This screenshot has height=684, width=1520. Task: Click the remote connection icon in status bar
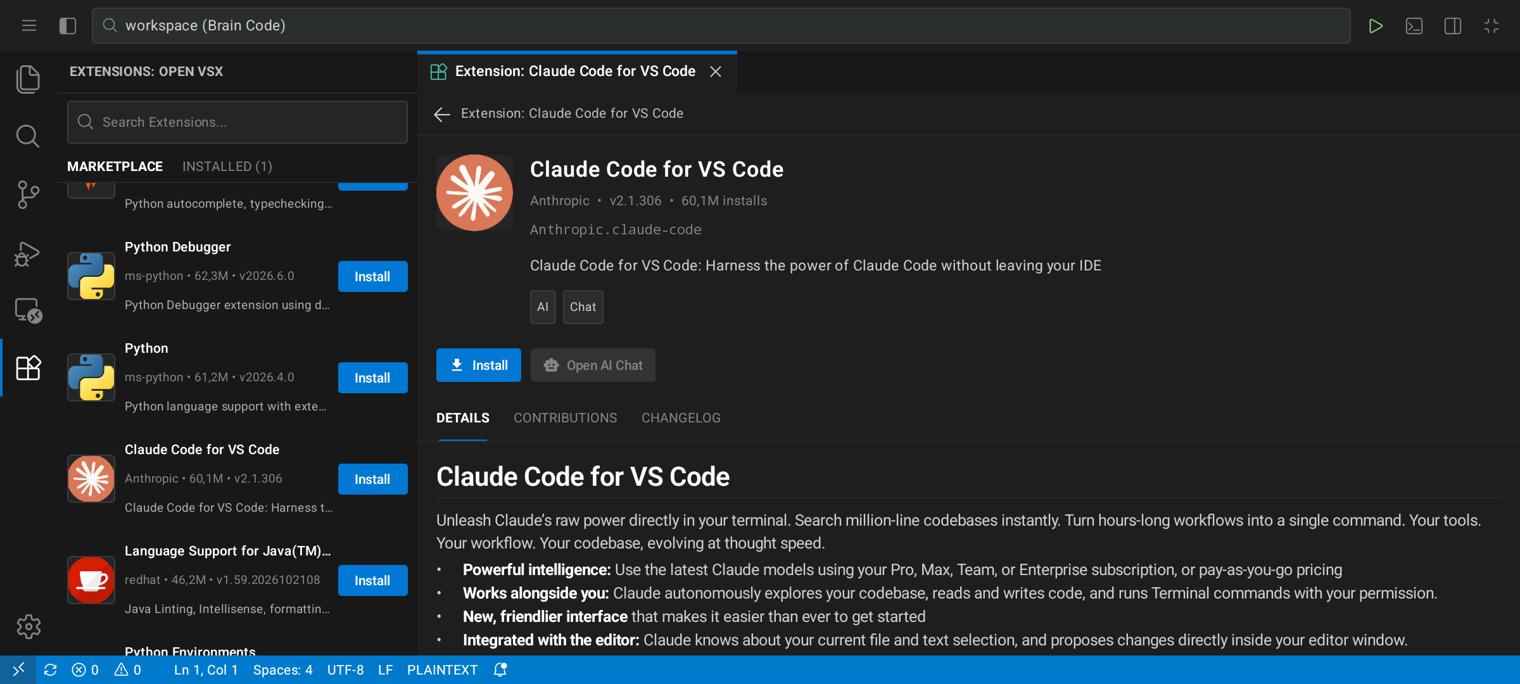[x=18, y=669]
